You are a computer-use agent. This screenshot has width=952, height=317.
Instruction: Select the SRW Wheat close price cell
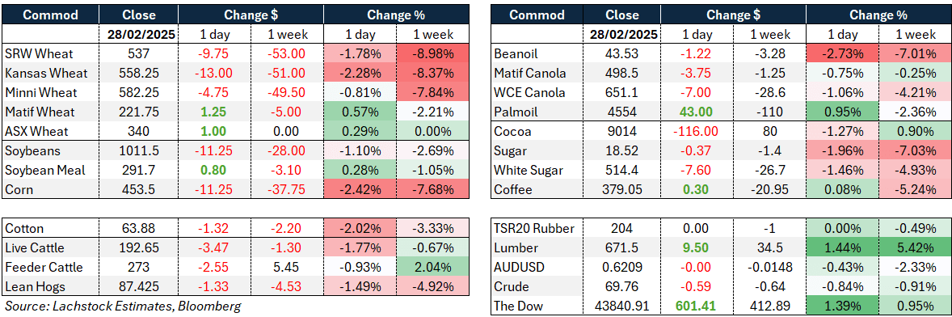tap(138, 53)
